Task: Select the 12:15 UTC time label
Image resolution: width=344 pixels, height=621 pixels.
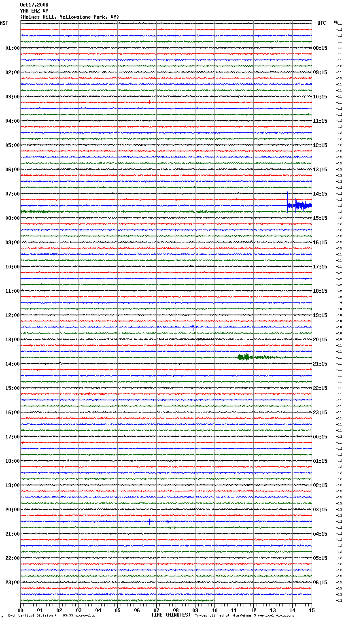Action: point(320,145)
